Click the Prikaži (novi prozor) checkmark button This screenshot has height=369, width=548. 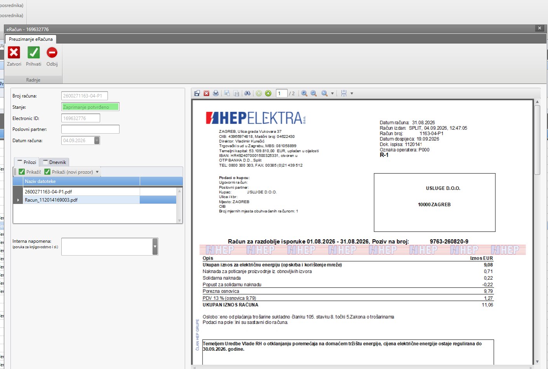pos(69,172)
